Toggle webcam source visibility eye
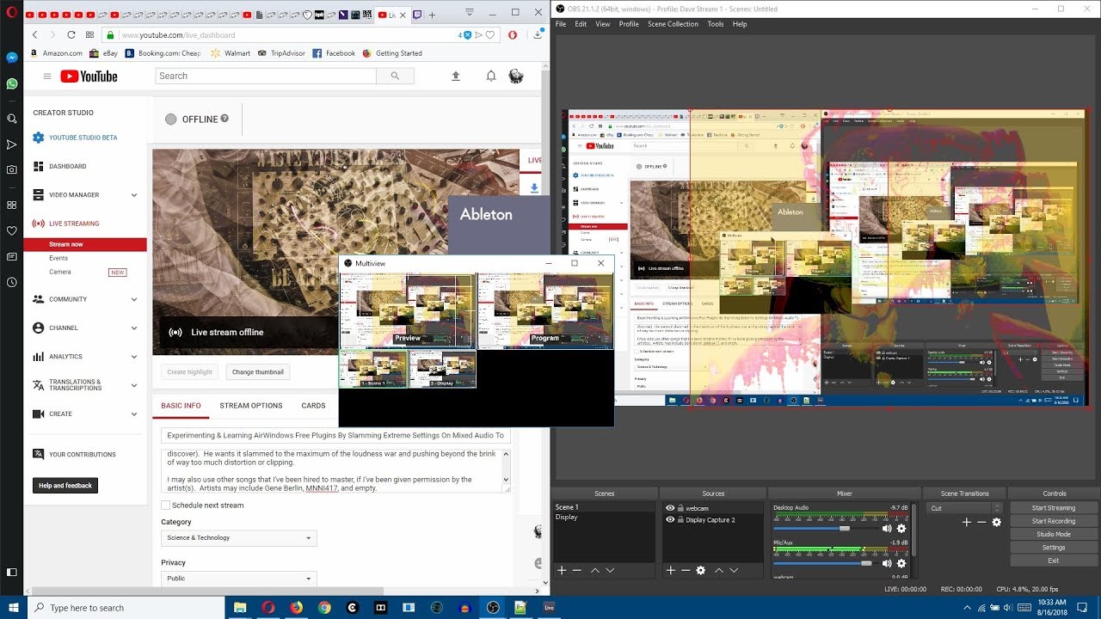1101x619 pixels. click(670, 508)
